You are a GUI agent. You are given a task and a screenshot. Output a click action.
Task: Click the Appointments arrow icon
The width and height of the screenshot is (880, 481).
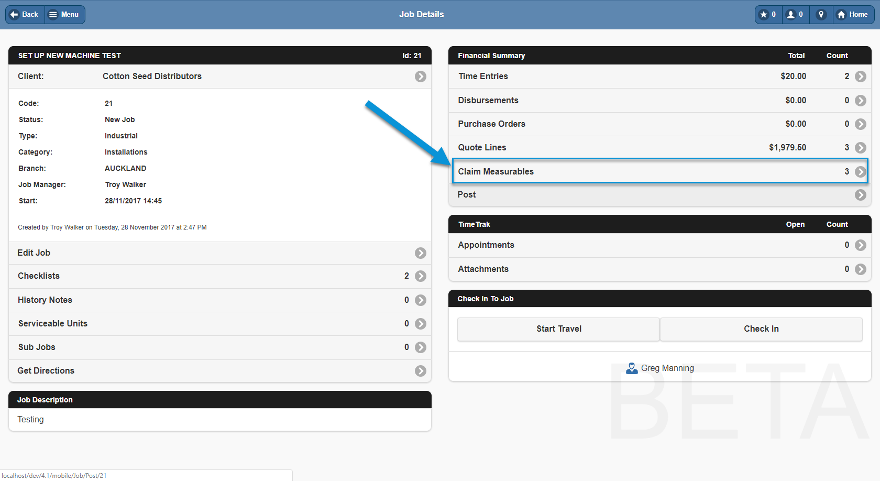click(861, 245)
